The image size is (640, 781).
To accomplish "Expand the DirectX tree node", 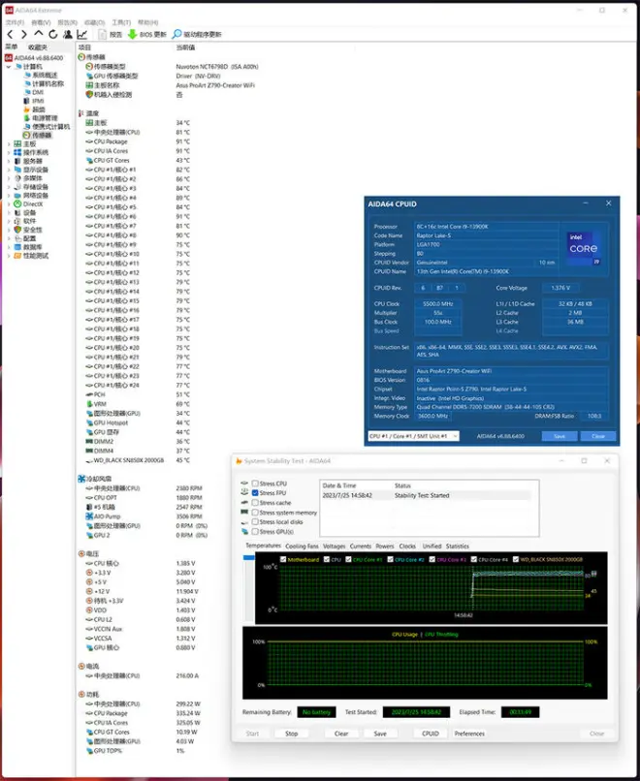I will coord(9,204).
